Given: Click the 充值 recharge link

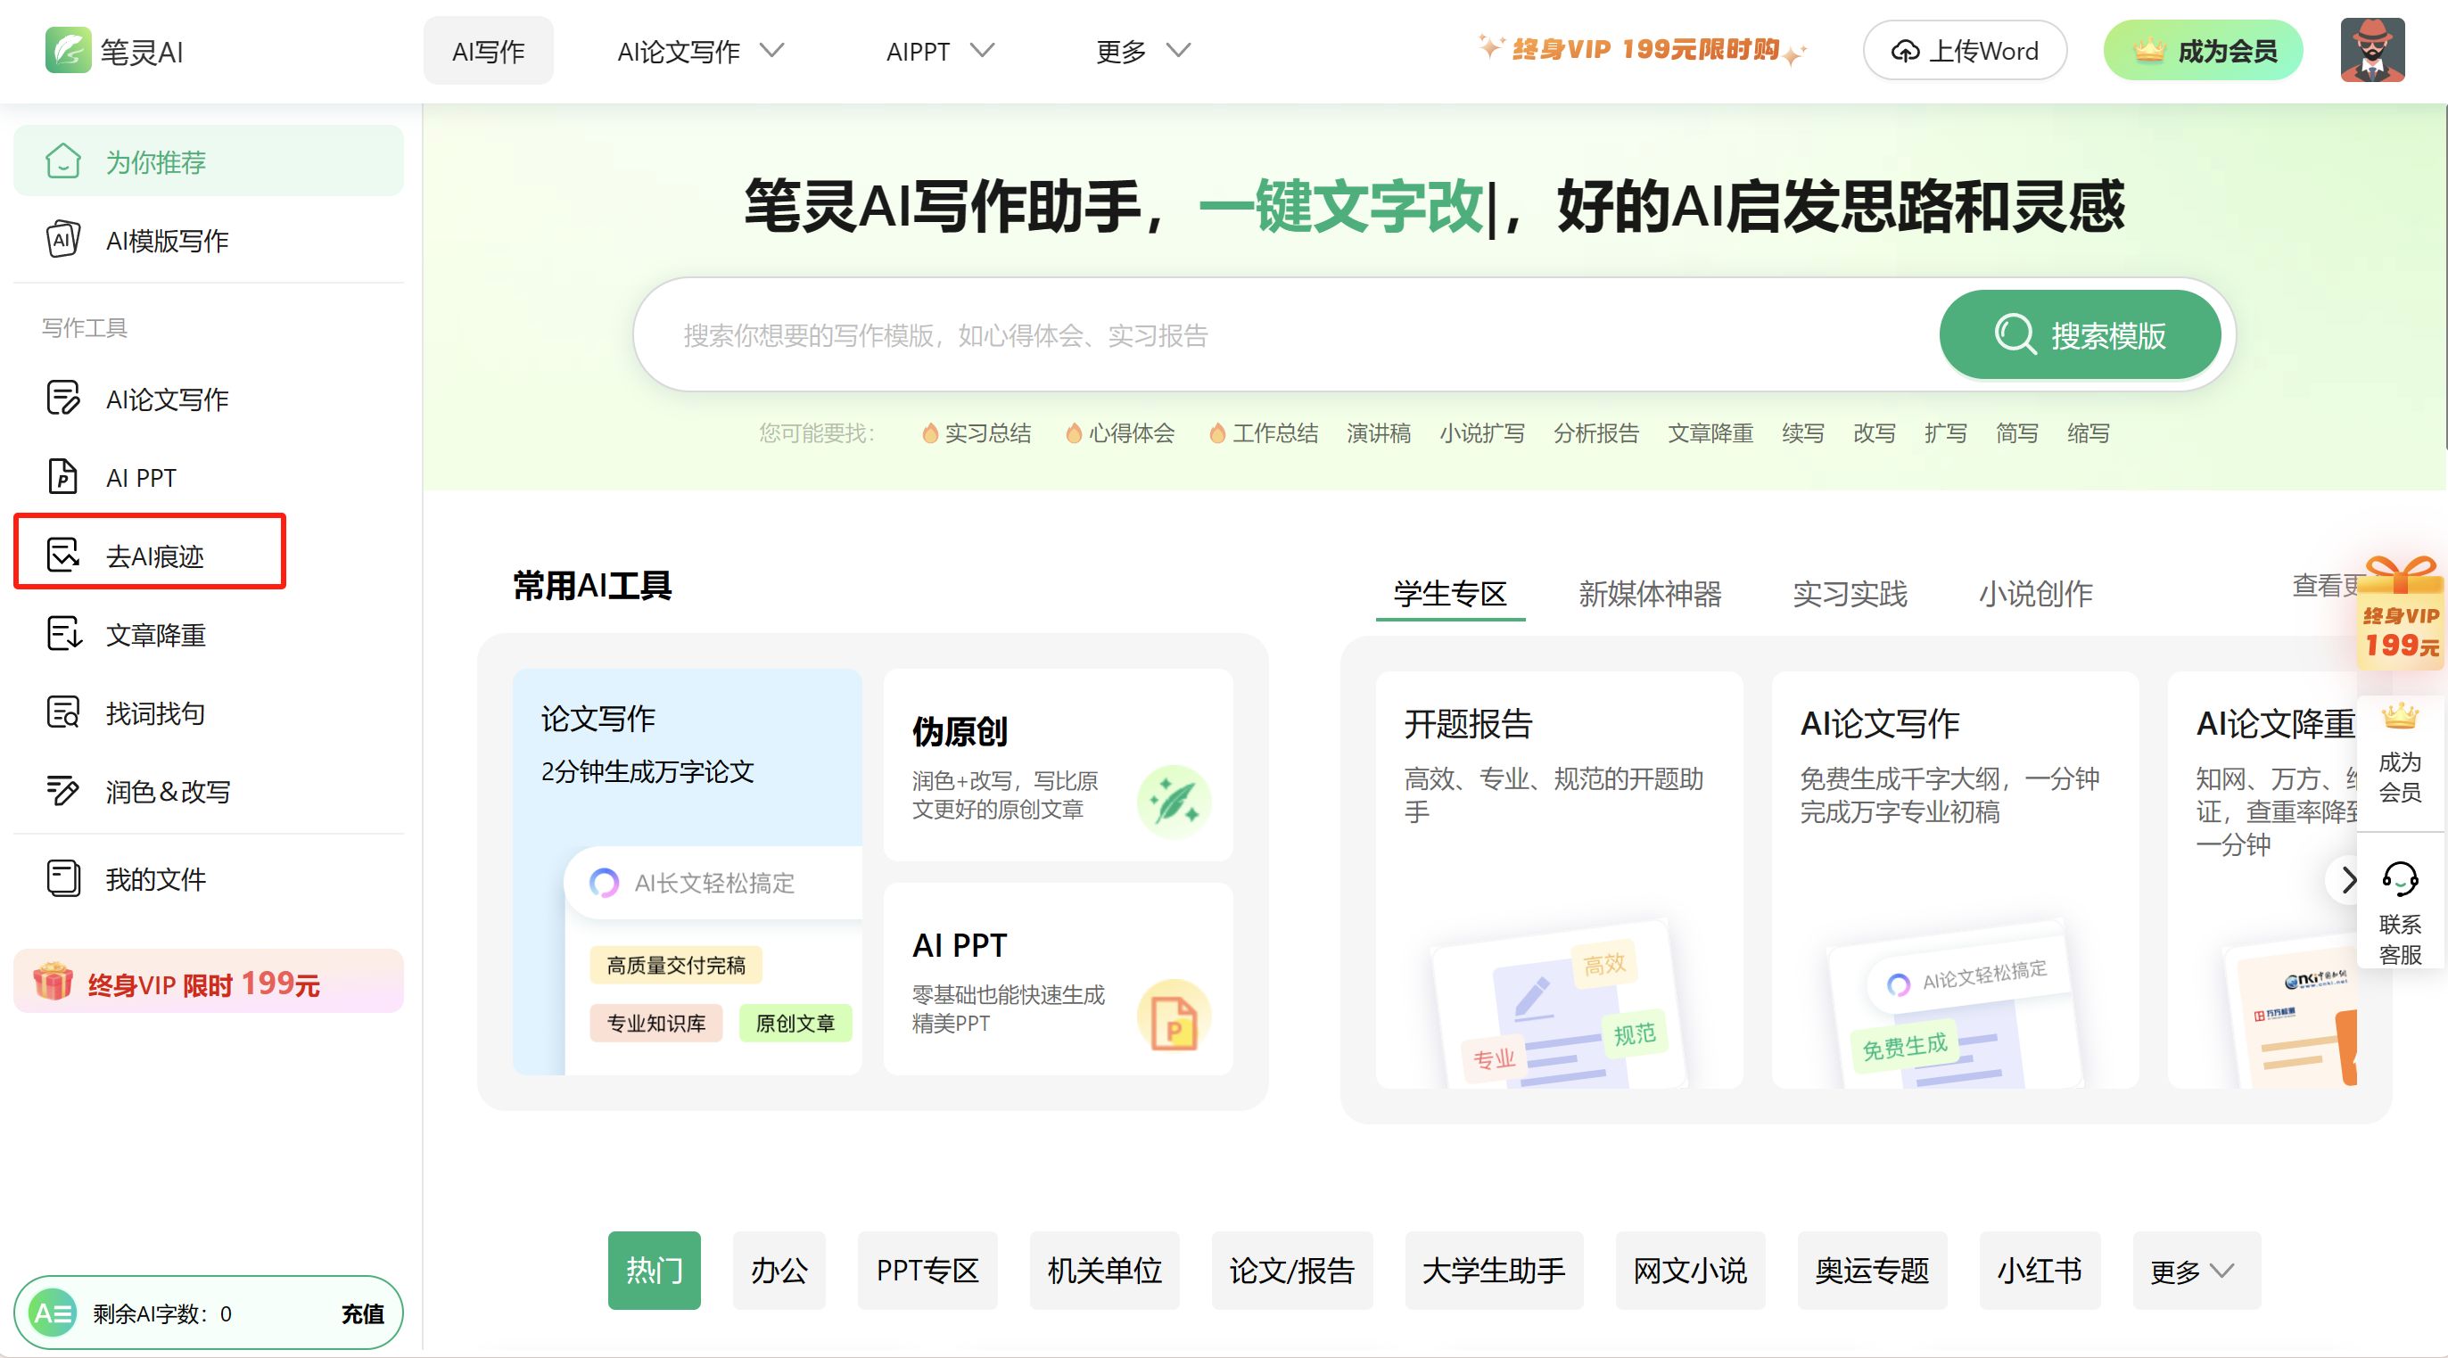Looking at the screenshot, I should tap(362, 1313).
